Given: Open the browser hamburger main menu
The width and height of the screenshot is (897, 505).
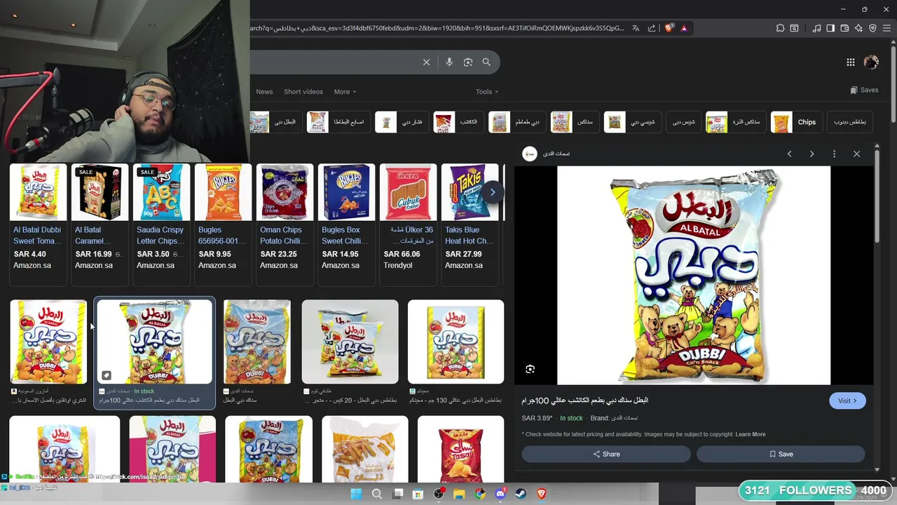Looking at the screenshot, I should pos(887,28).
